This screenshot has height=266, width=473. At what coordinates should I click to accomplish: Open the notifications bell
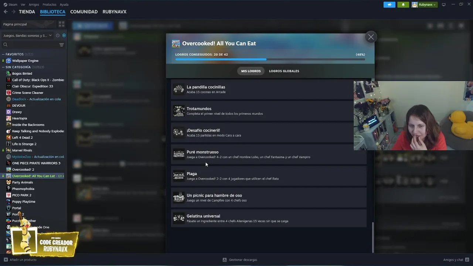(x=403, y=4)
